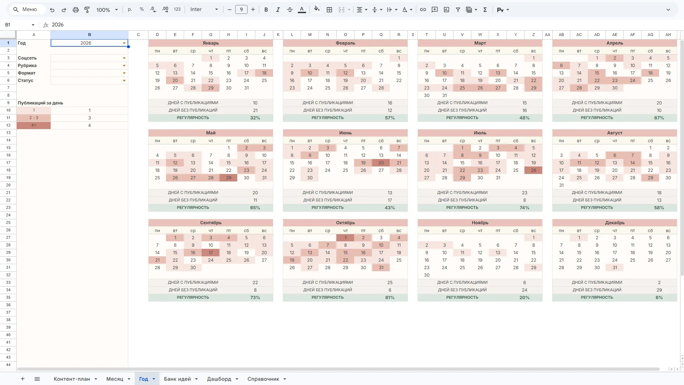Increase decimal places
Screen dimensions: 684x385
[x=165, y=10]
